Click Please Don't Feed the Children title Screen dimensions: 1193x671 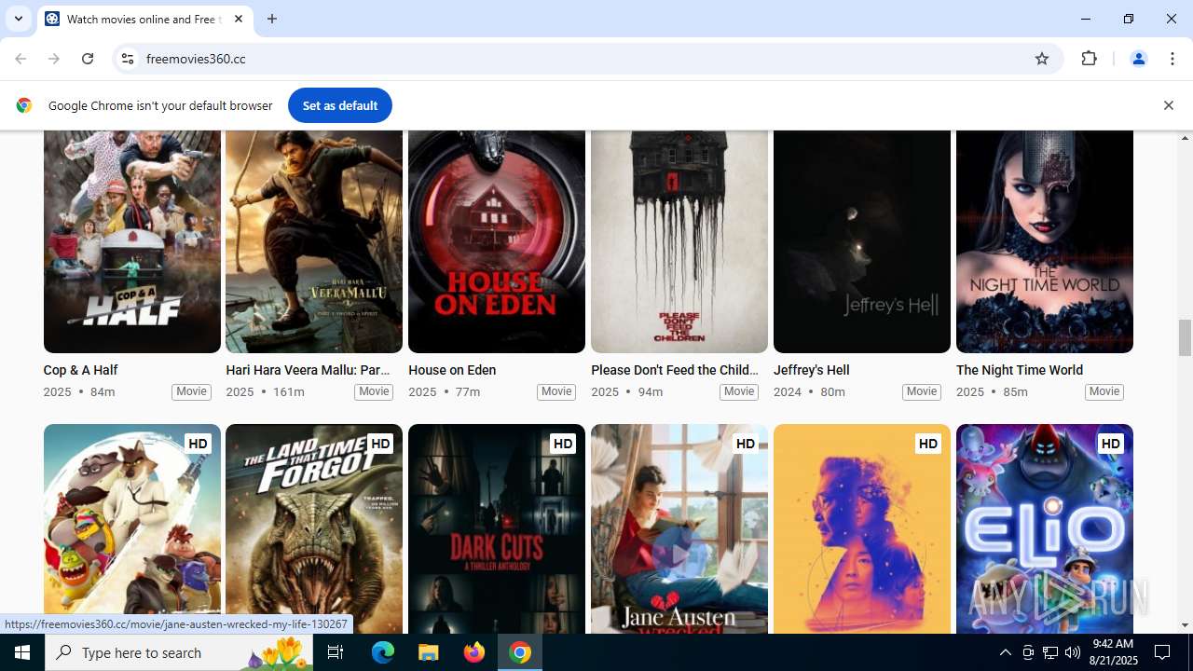point(675,370)
